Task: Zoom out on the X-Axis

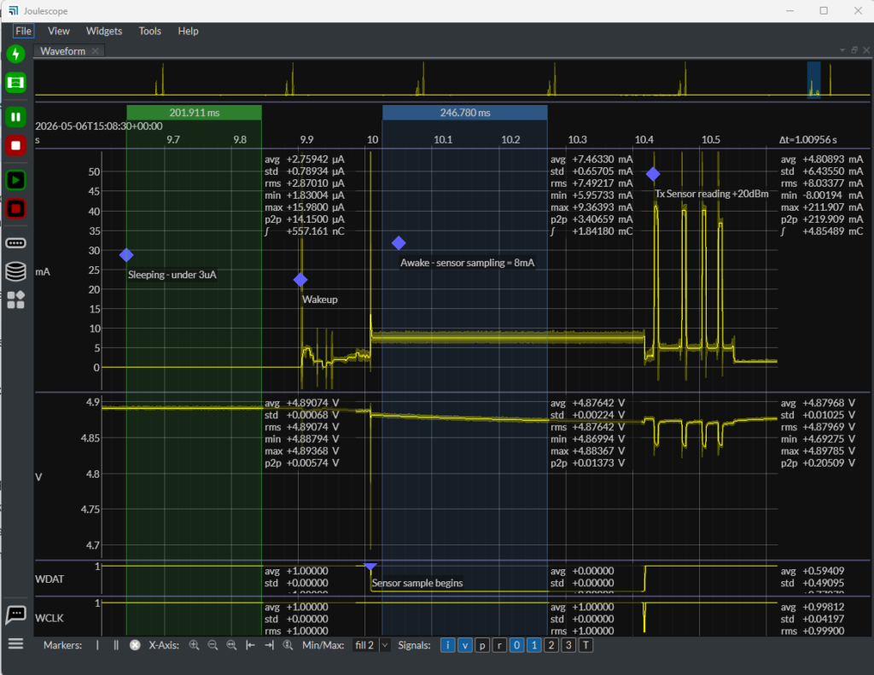Action: tap(213, 645)
